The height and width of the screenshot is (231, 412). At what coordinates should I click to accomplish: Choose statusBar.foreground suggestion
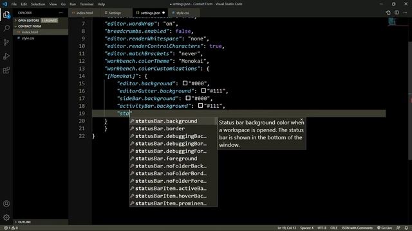(x=173, y=158)
